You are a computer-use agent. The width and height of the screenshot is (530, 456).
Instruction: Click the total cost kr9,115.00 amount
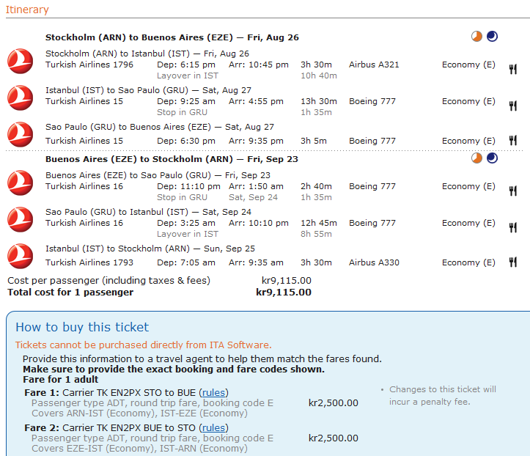pyautogui.click(x=284, y=293)
